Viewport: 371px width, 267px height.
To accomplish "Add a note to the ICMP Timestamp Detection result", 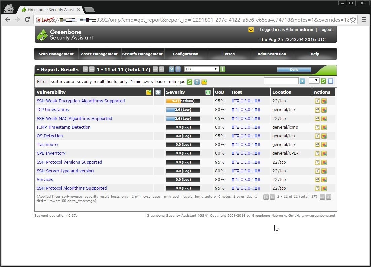I will point(317,127).
